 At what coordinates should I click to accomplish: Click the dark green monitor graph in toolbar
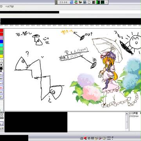103,2
